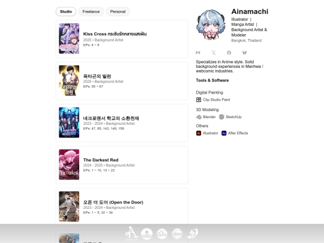Click the 'EPs: 55 ~ 67' text
This screenshot has width=324, height=243.
pyautogui.click(x=93, y=86)
